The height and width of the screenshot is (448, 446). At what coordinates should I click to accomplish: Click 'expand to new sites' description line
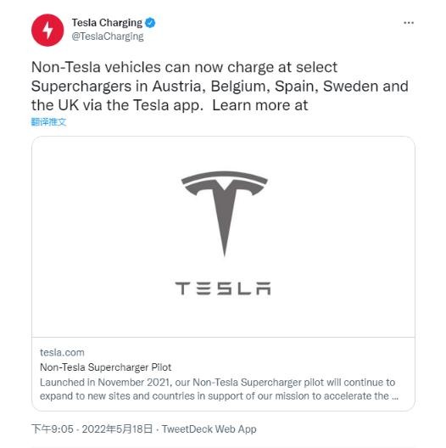pos(219,396)
